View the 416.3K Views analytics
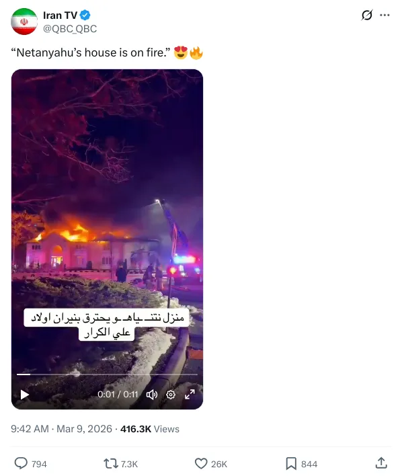This screenshot has width=402, height=476. pos(150,429)
